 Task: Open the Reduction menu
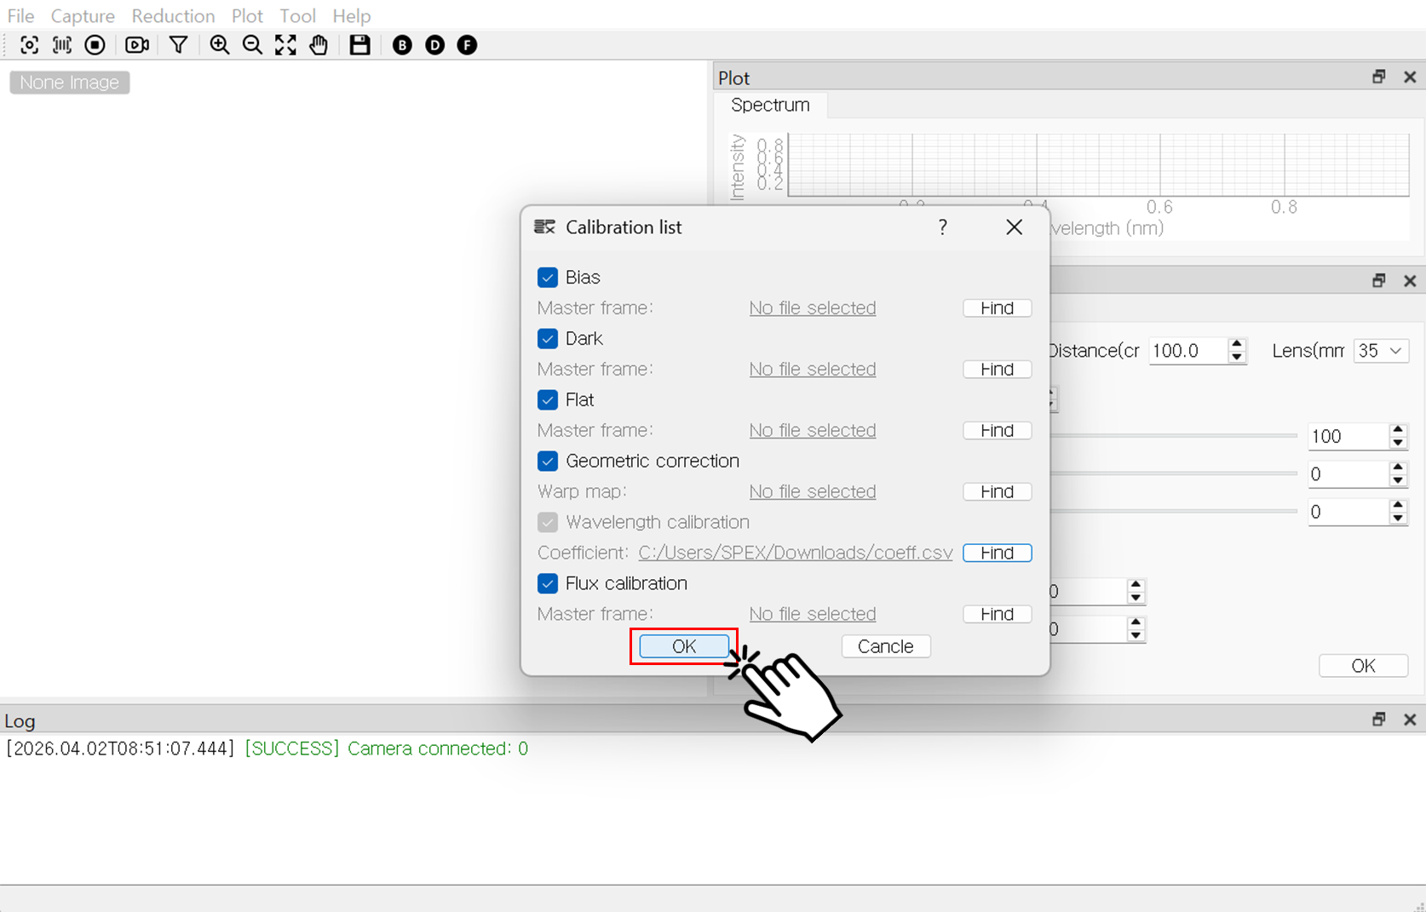[x=173, y=15]
